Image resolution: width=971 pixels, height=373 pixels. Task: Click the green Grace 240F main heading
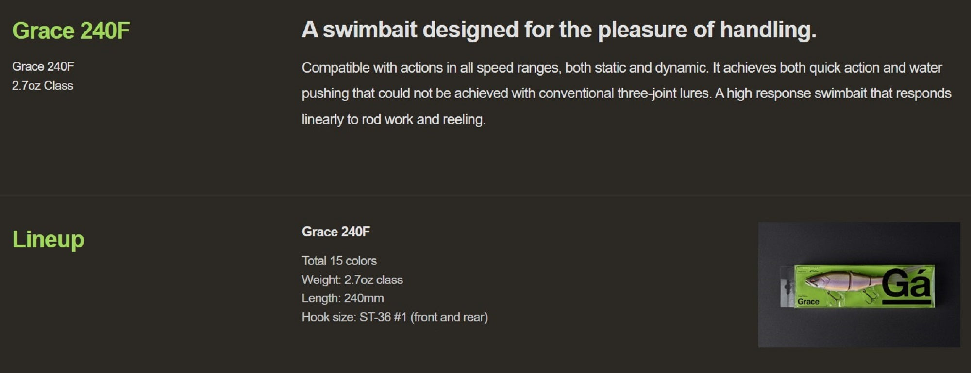point(71,31)
